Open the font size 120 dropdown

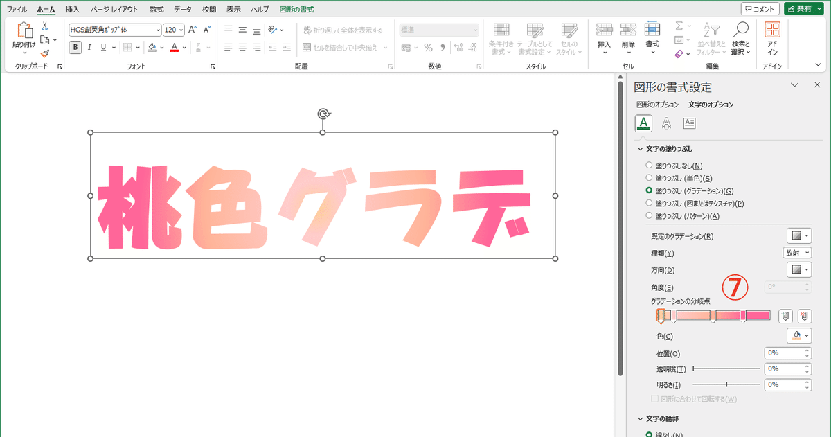[181, 30]
